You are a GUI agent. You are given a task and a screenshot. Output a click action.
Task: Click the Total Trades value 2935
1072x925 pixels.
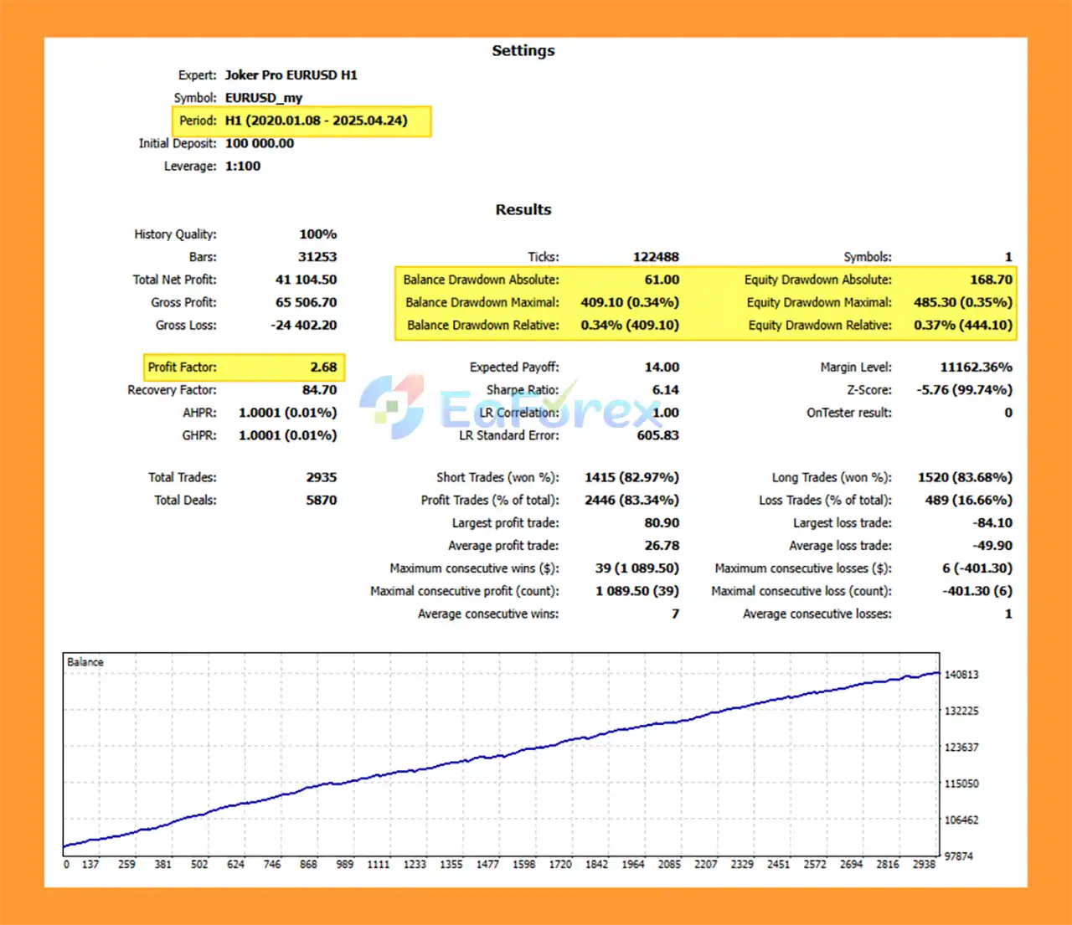click(321, 477)
